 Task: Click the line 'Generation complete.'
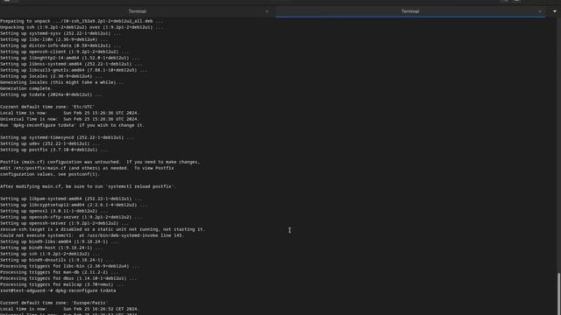pos(27,88)
